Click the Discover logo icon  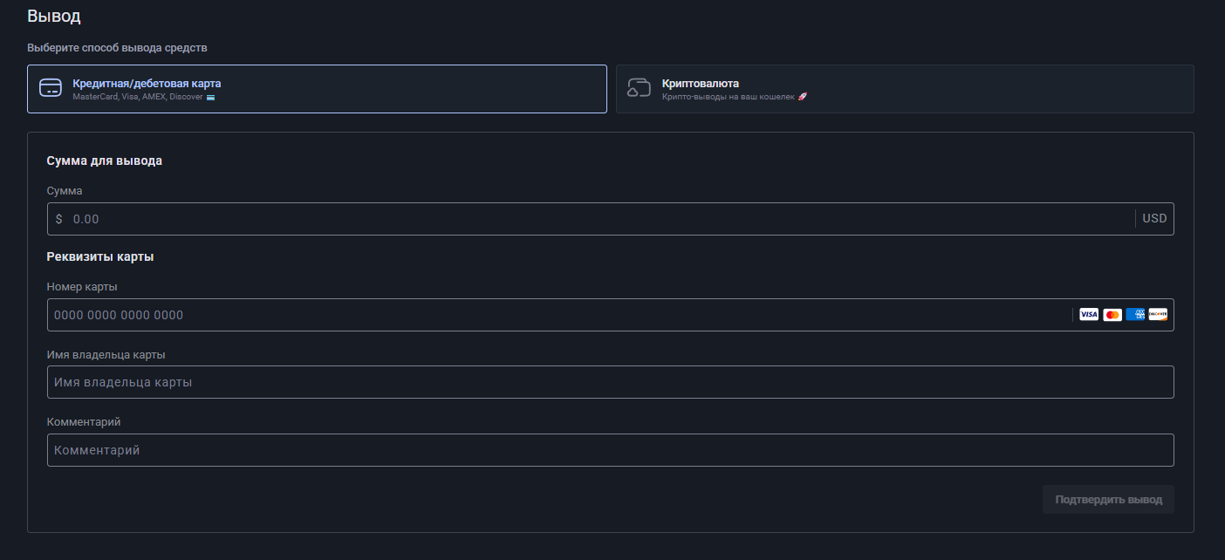[1158, 315]
